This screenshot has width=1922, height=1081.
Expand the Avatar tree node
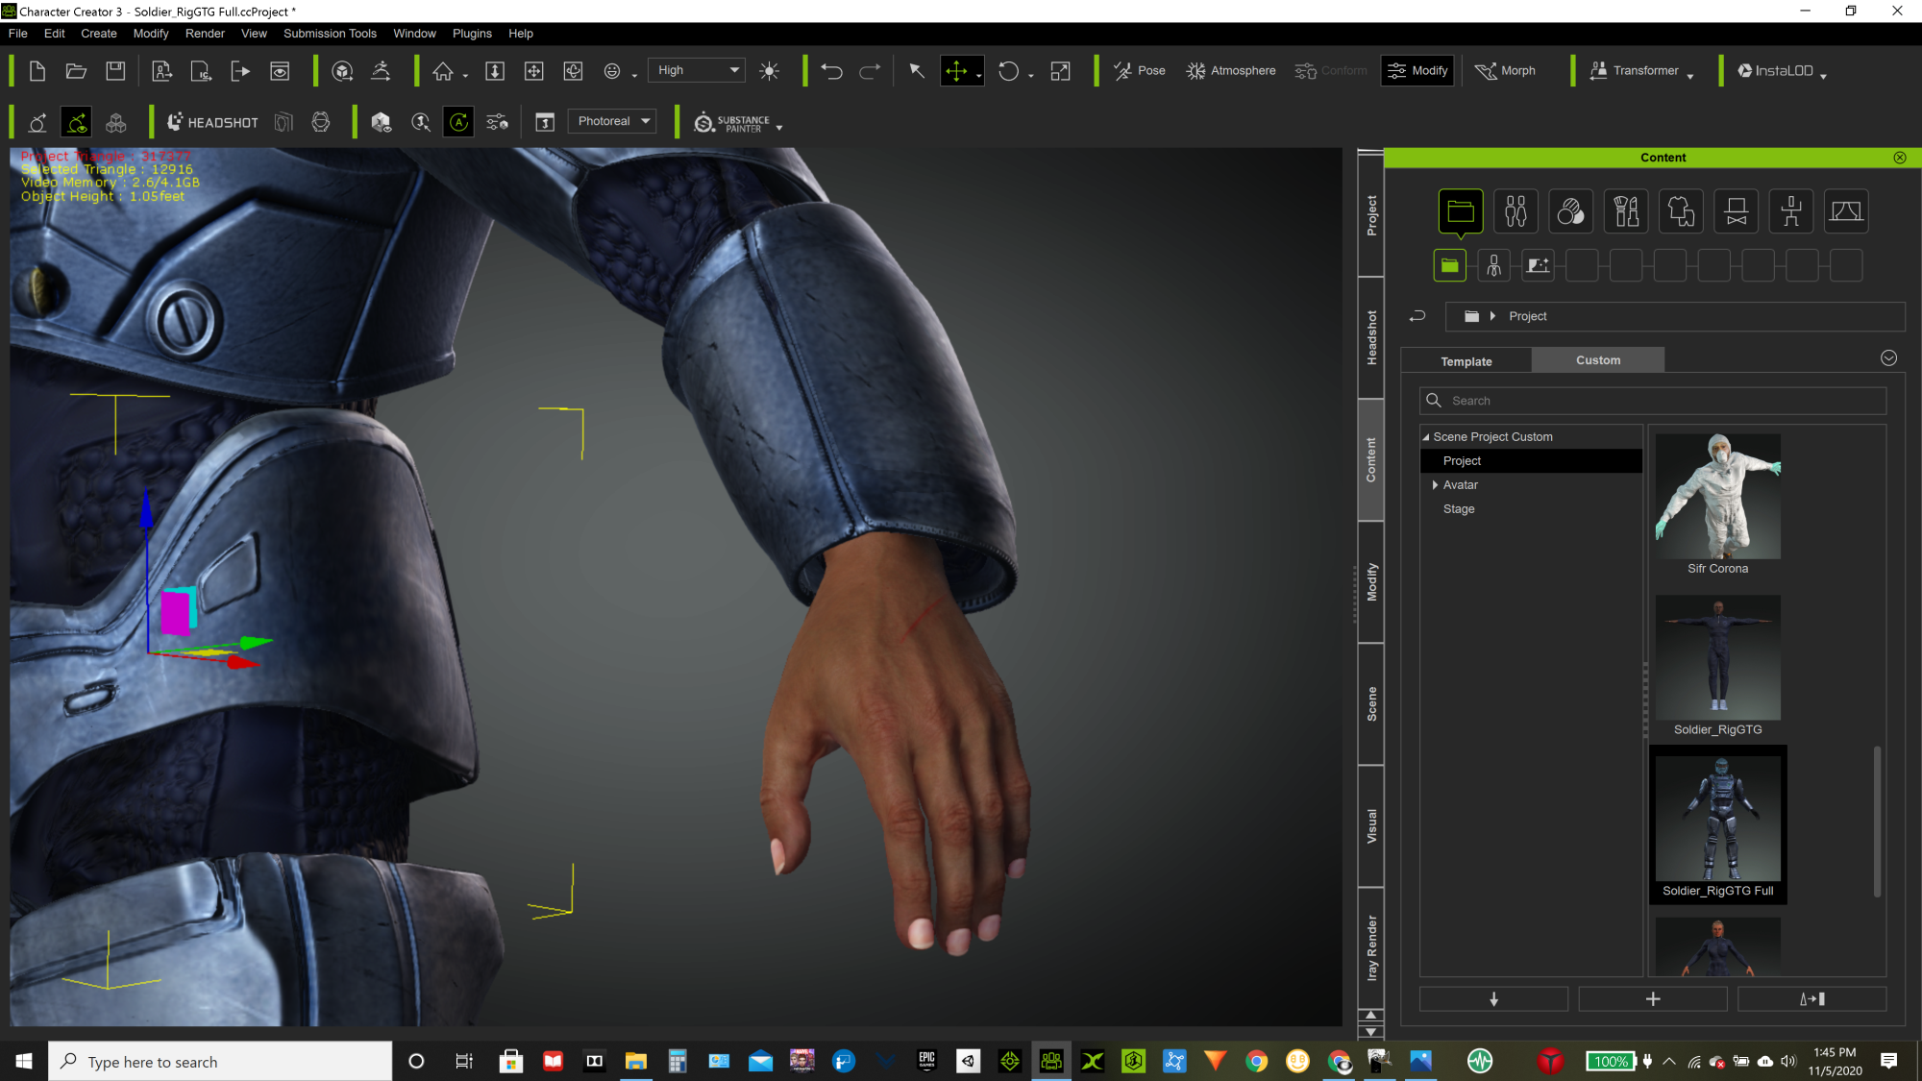tap(1435, 485)
